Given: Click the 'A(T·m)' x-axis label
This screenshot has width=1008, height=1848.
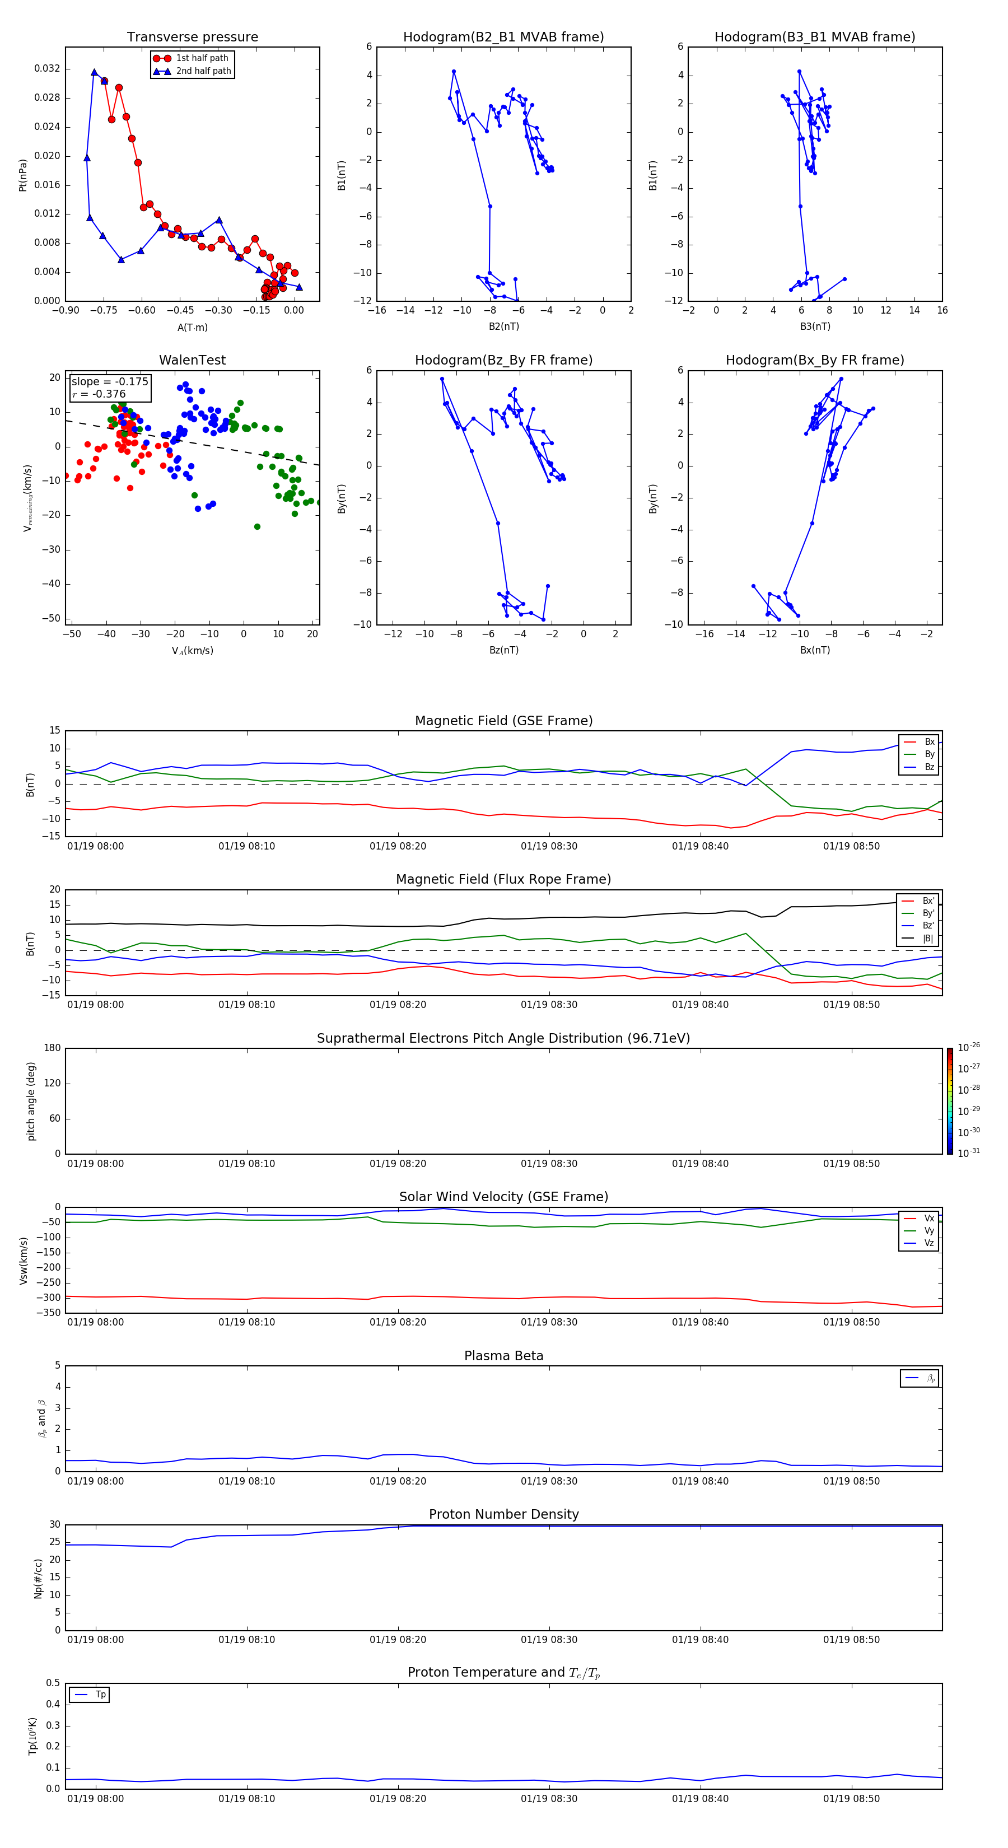Looking at the screenshot, I should pyautogui.click(x=192, y=328).
